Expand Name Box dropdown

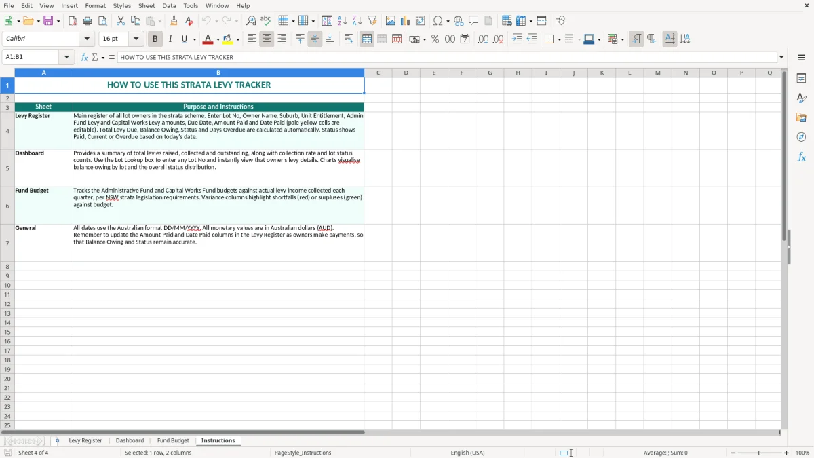tap(67, 57)
